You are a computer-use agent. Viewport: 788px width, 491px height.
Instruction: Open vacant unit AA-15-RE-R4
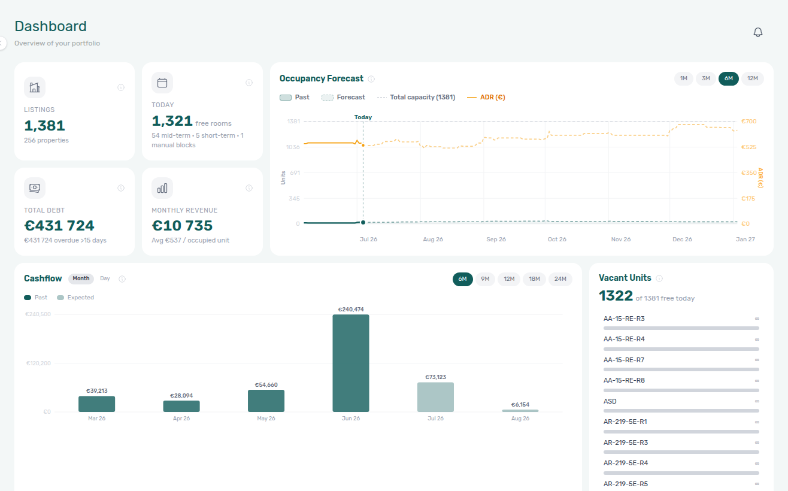click(x=681, y=343)
